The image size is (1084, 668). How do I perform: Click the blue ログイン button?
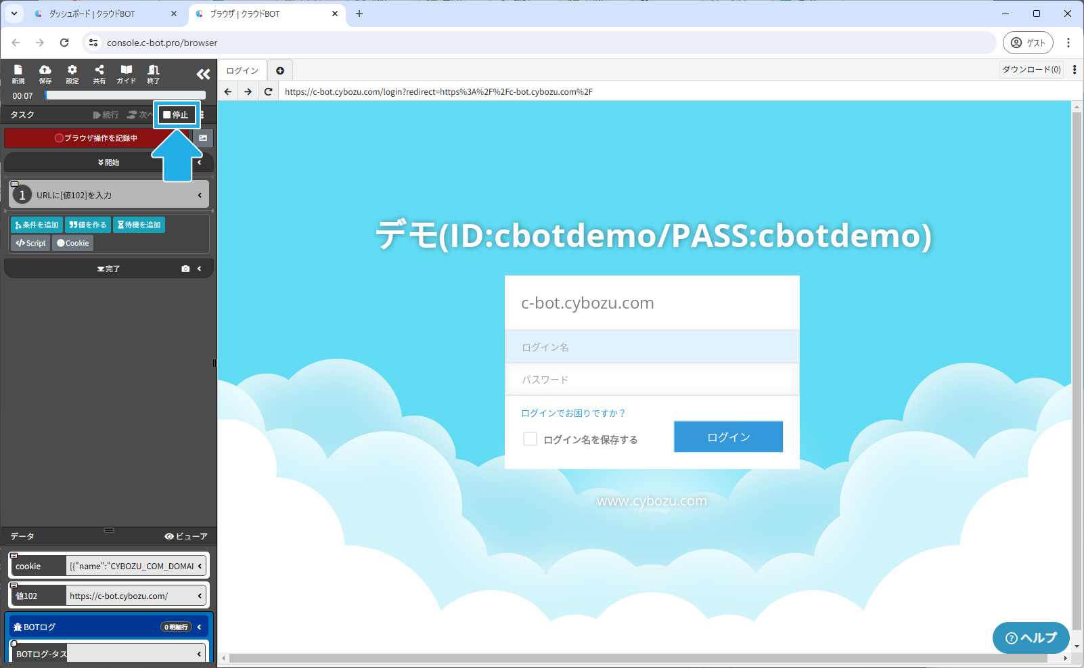click(728, 437)
